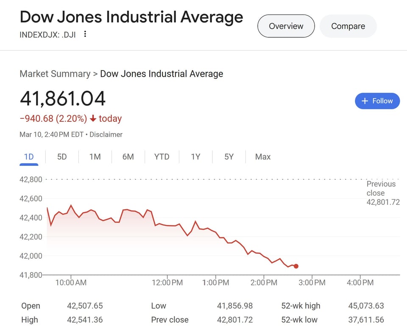Open the three-dot menu beside INDEXDJX: .DJI
Image resolution: width=407 pixels, height=330 pixels.
[x=85, y=34]
